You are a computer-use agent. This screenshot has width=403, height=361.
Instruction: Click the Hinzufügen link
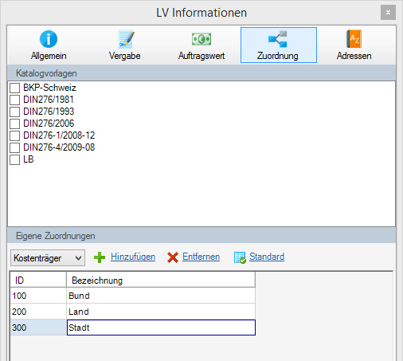tap(133, 257)
